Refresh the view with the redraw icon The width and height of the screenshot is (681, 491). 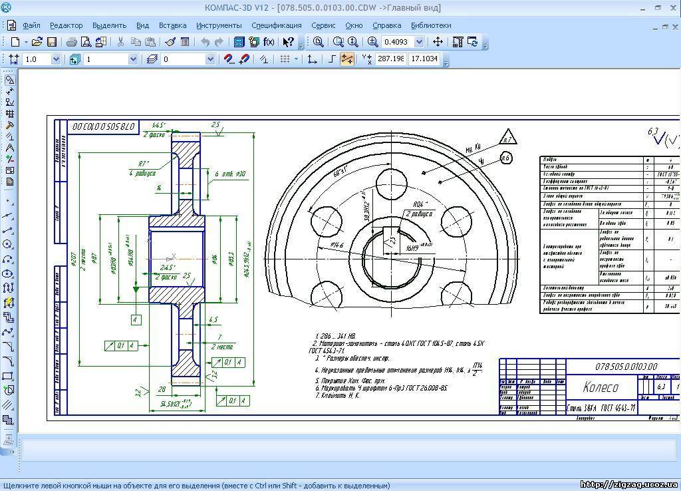(x=473, y=42)
